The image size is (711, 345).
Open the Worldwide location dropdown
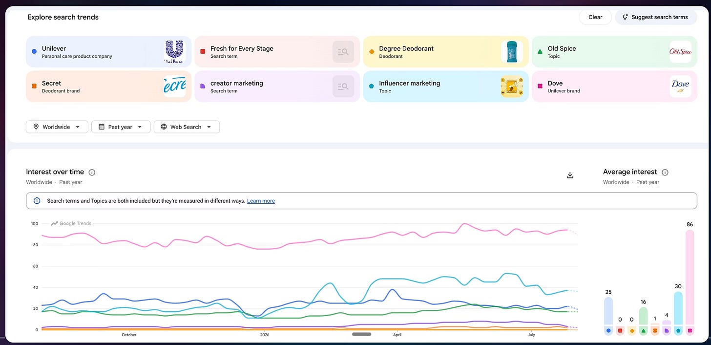point(57,127)
